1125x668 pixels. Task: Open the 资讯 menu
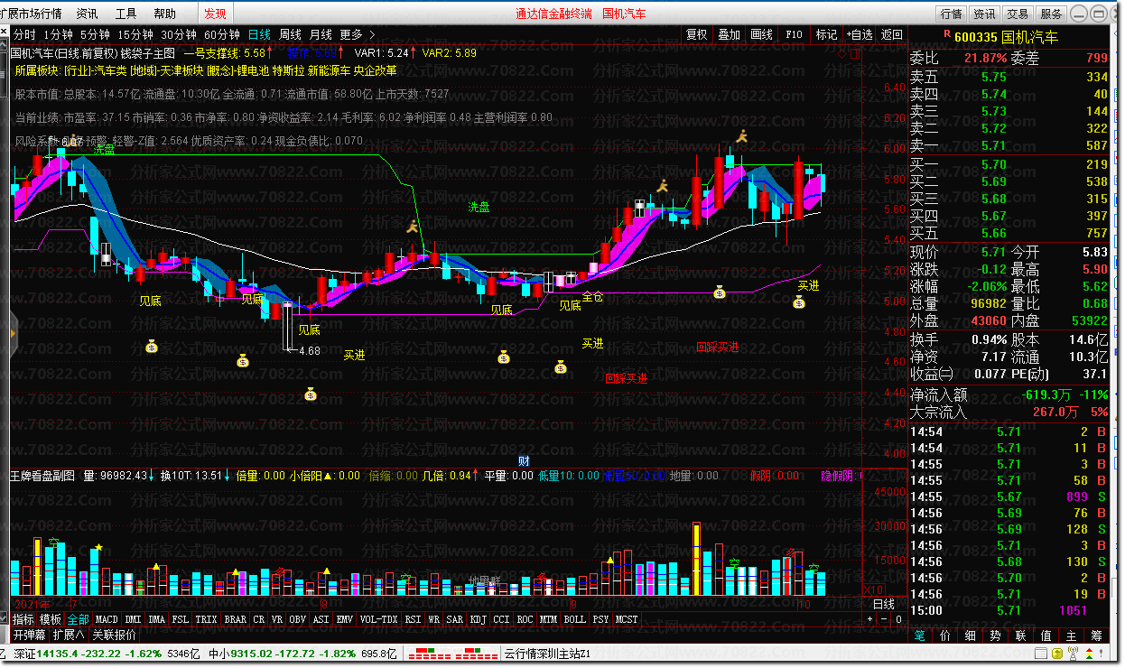click(88, 14)
